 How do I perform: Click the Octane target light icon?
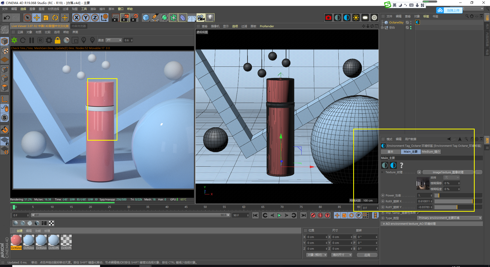[374, 18]
